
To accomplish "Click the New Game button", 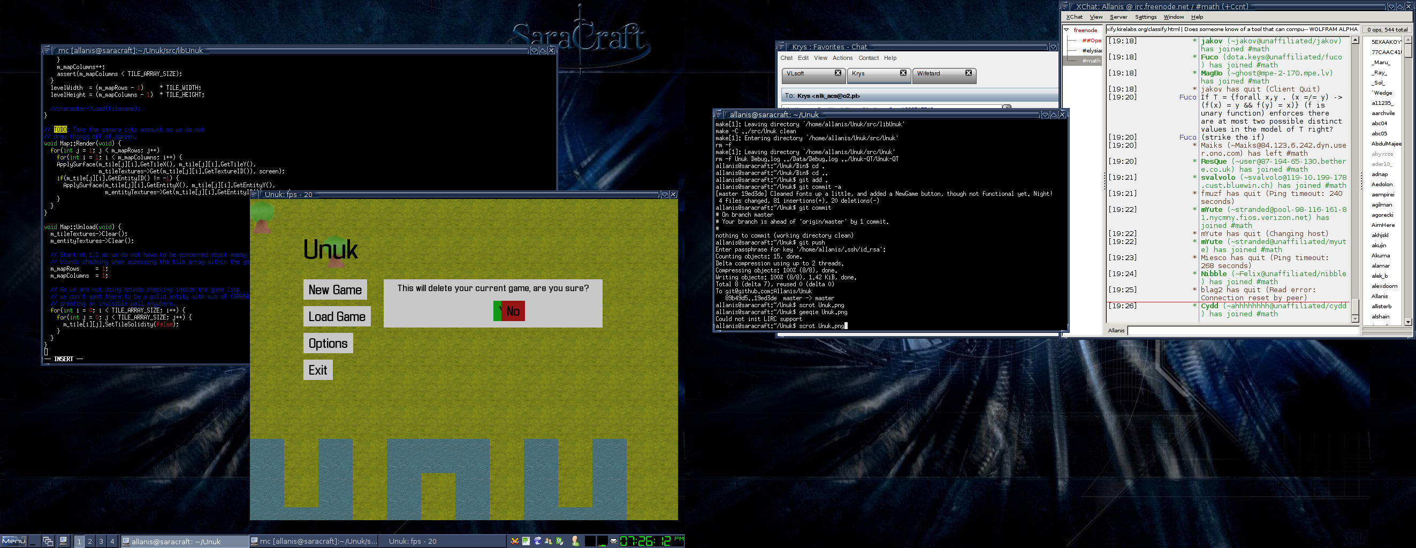I will pyautogui.click(x=335, y=290).
